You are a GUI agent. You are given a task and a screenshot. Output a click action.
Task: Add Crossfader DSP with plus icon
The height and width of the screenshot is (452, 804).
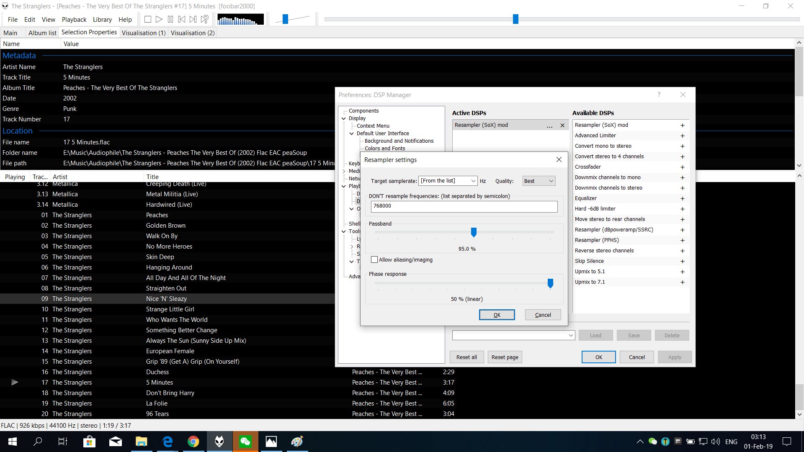point(682,167)
